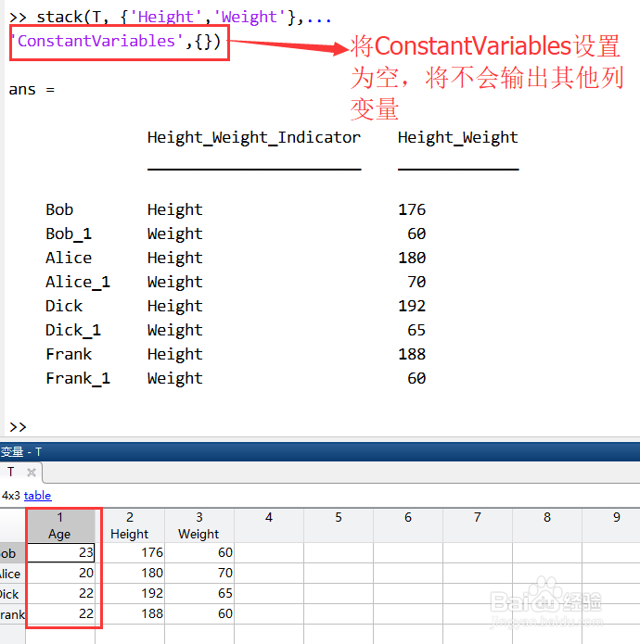Click Height cell 180 in variable editor
This screenshot has width=640, height=644.
tap(130, 573)
